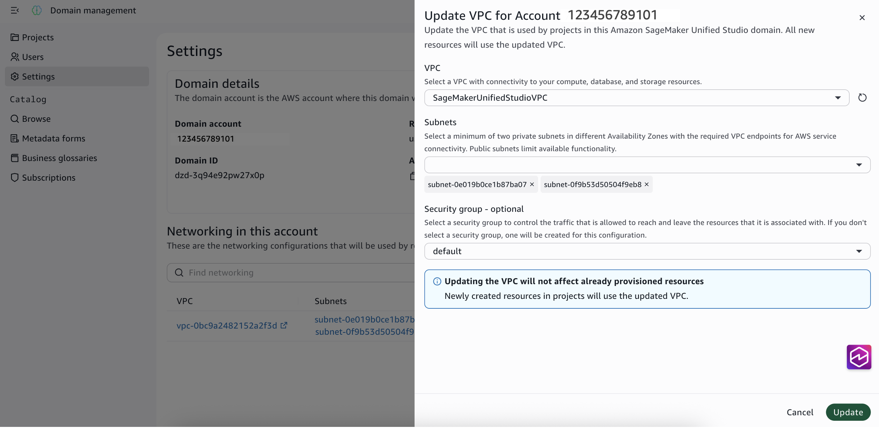Click the Domain management title
Viewport: 879px width, 428px height.
point(93,11)
